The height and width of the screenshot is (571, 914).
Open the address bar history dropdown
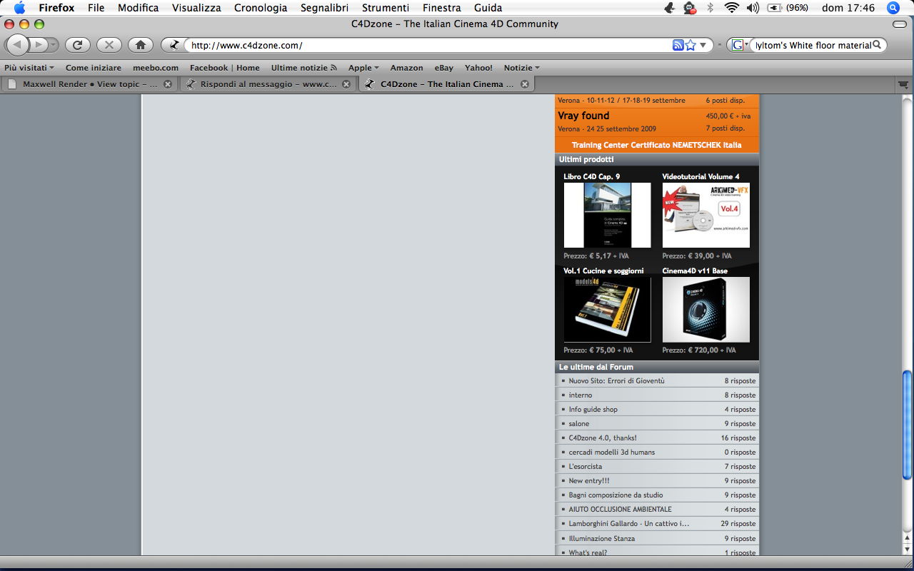click(703, 45)
